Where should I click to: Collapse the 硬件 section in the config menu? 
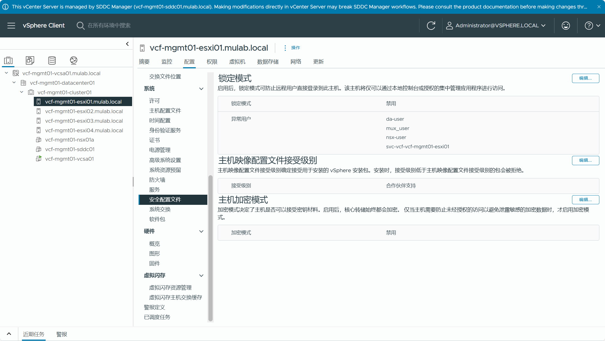tap(201, 232)
